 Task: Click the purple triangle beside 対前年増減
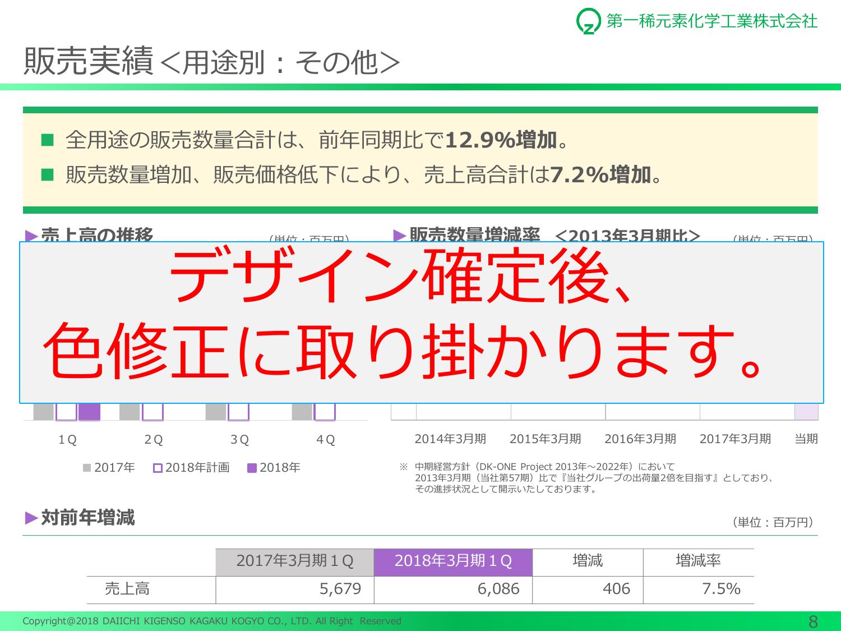pyautogui.click(x=31, y=518)
